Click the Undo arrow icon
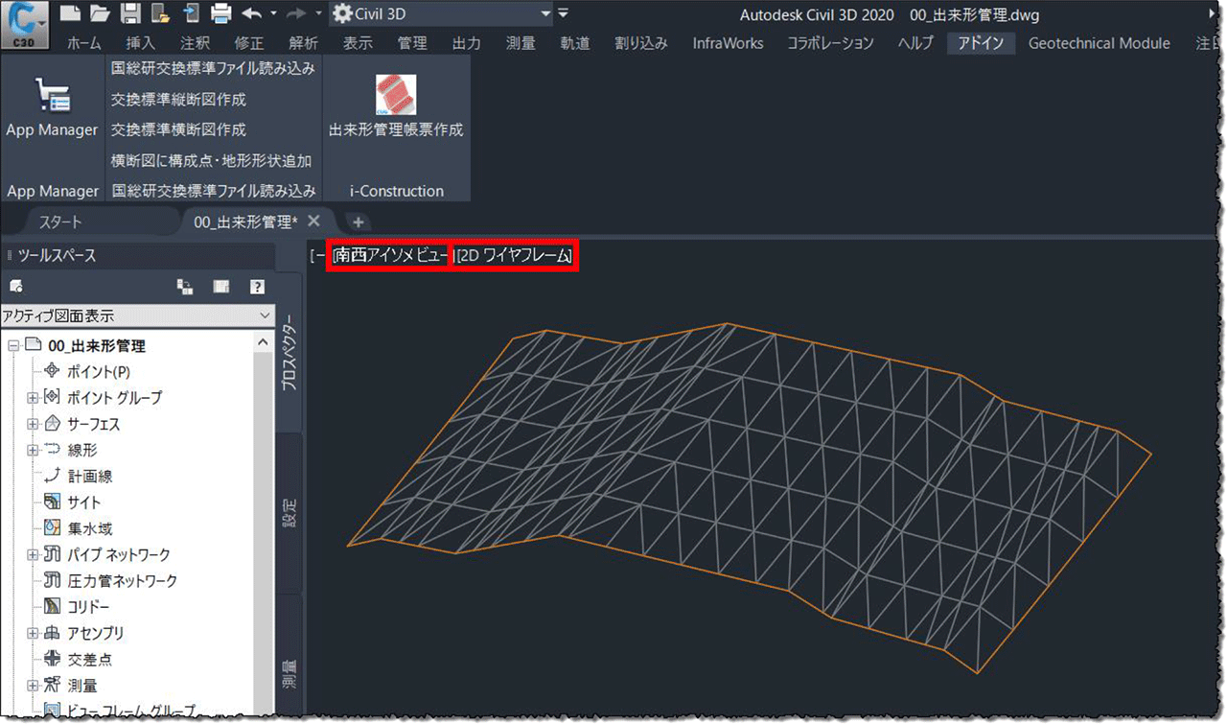This screenshot has width=1227, height=724. tap(252, 14)
